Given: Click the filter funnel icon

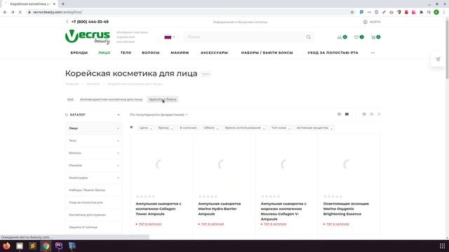Looking at the screenshot, I should (x=131, y=127).
